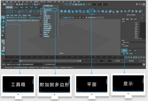Open the channel box 通道 menu

123,19
